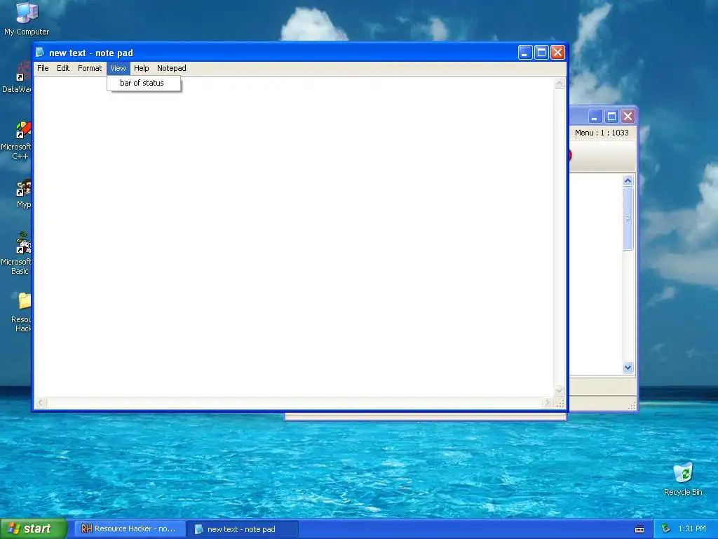Open the Format menu in note pad
This screenshot has width=718, height=539.
point(90,68)
